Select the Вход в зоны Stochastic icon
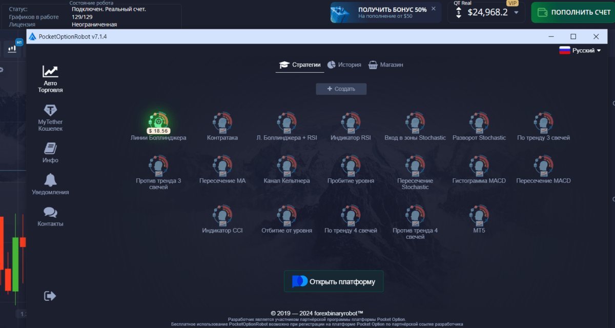The width and height of the screenshot is (615, 328). (x=415, y=123)
